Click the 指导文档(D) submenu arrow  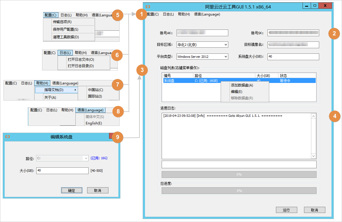tap(75, 90)
